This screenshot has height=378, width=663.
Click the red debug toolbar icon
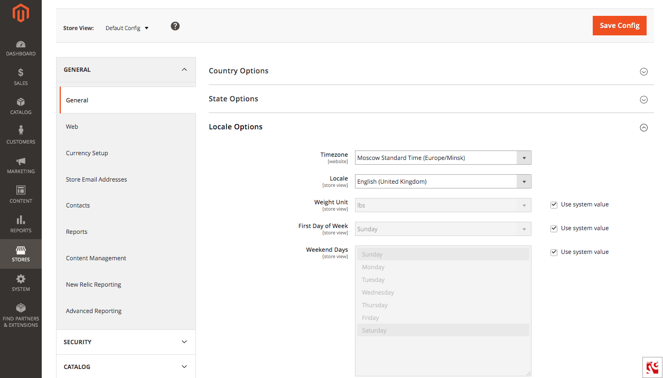point(653,367)
